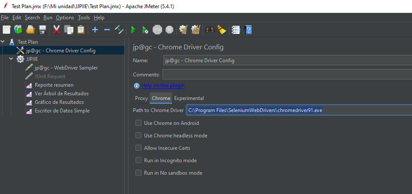Check Run in No sandbox mode

pyautogui.click(x=138, y=173)
